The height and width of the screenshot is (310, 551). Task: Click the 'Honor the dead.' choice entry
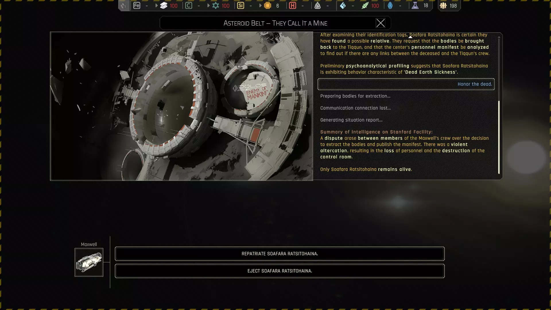406,84
